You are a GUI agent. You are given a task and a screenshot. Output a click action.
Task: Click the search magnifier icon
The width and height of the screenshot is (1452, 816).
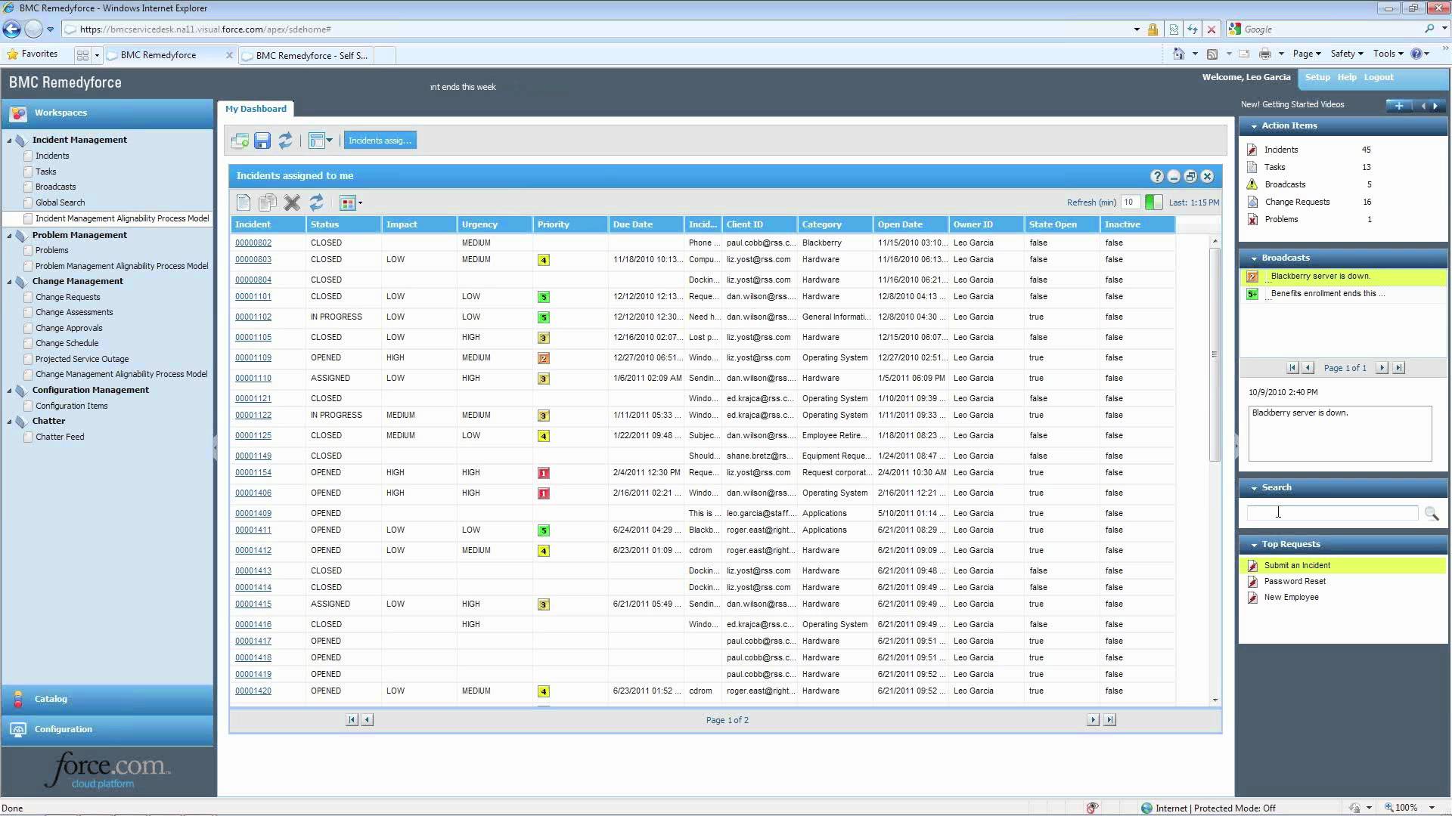coord(1431,514)
